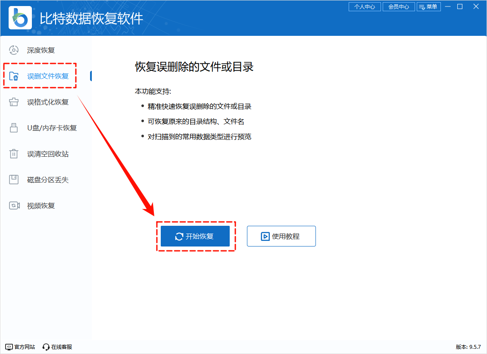This screenshot has height=354, width=487.
Task: Click the 误格式化恢复 icon
Action: (x=14, y=102)
